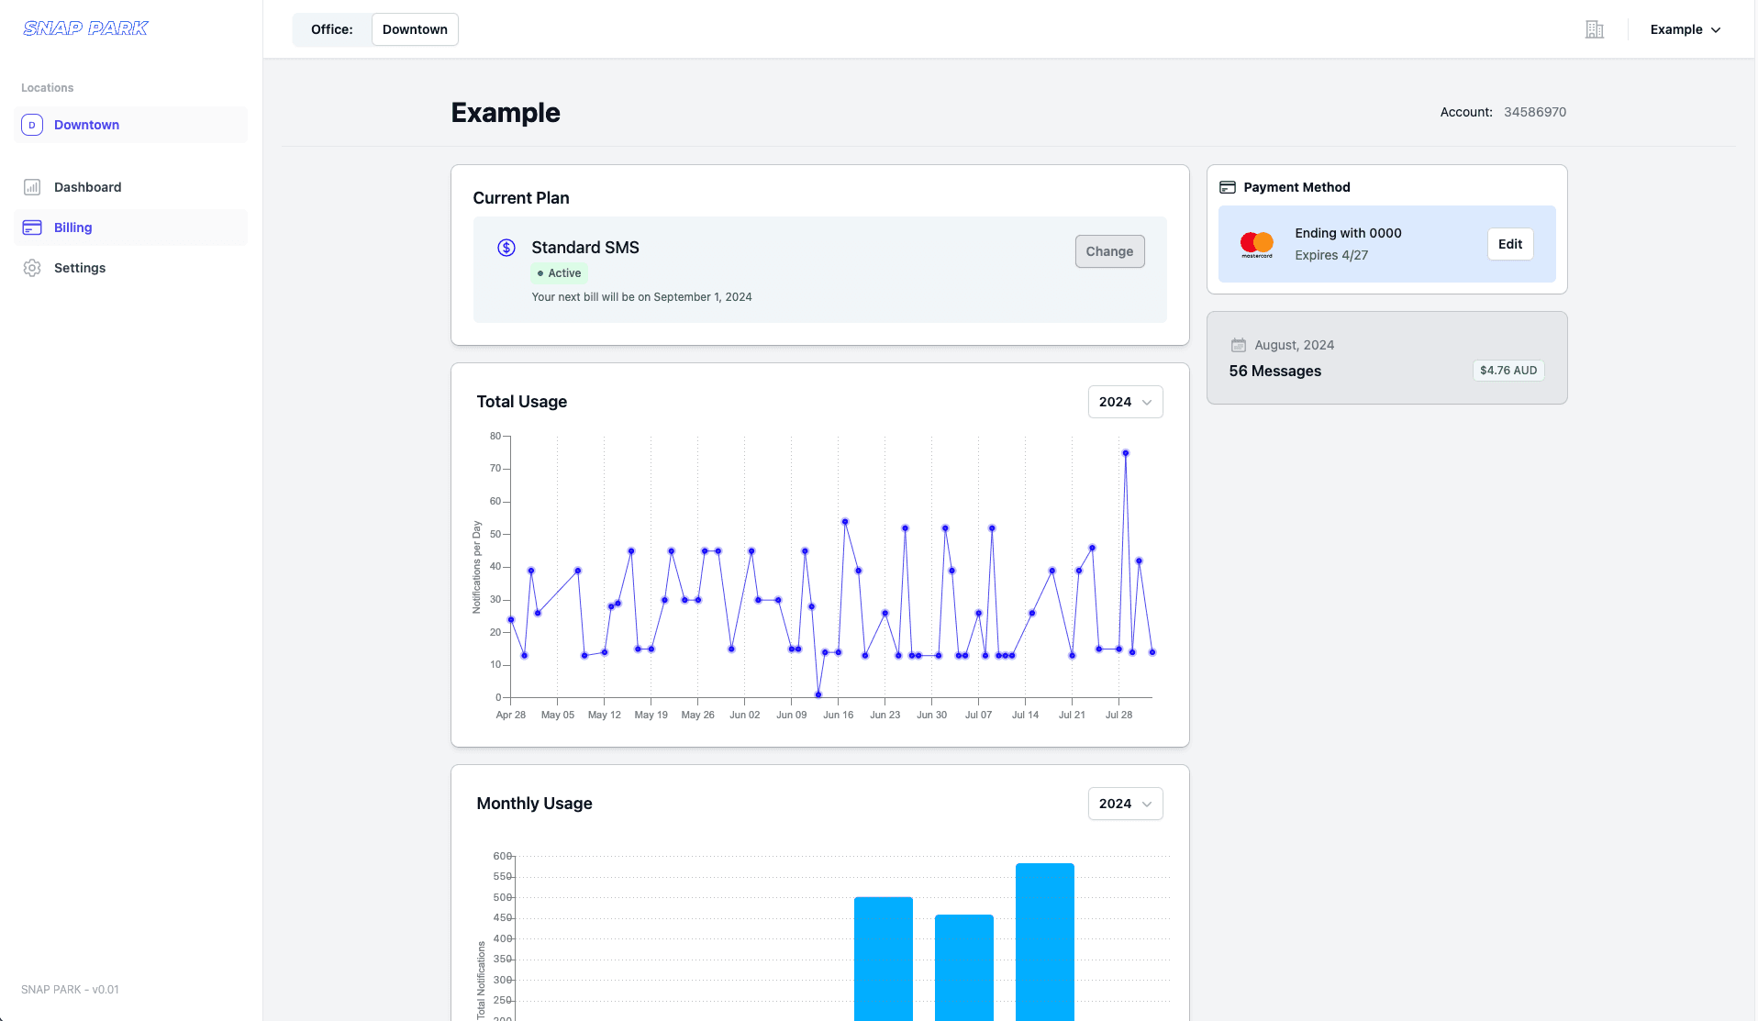This screenshot has height=1021, width=1758.
Task: Open the Monthly Usage year selector
Action: click(1126, 804)
